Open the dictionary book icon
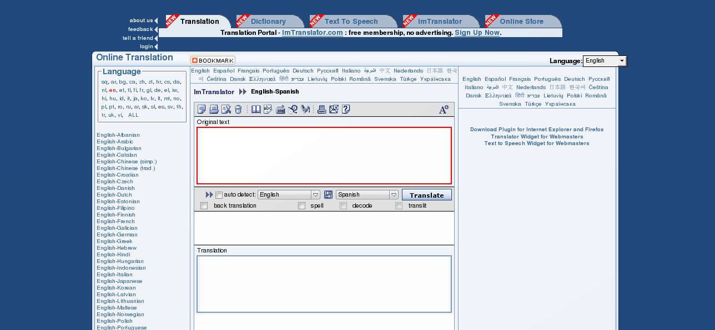The height and width of the screenshot is (330, 715). pos(256,110)
